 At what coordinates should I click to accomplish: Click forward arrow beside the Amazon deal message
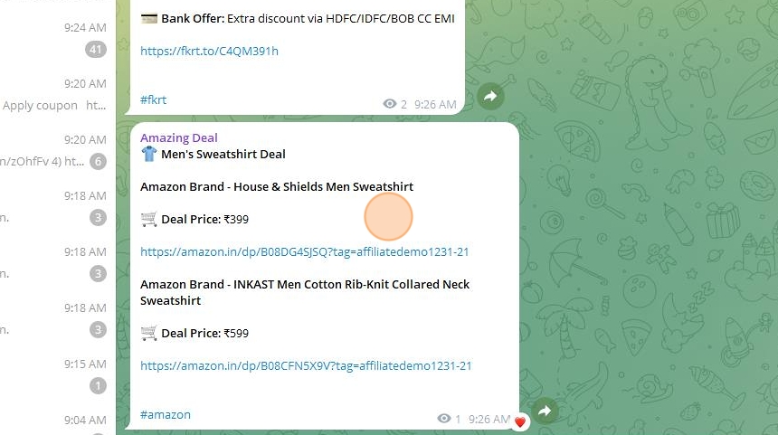pyautogui.click(x=545, y=411)
